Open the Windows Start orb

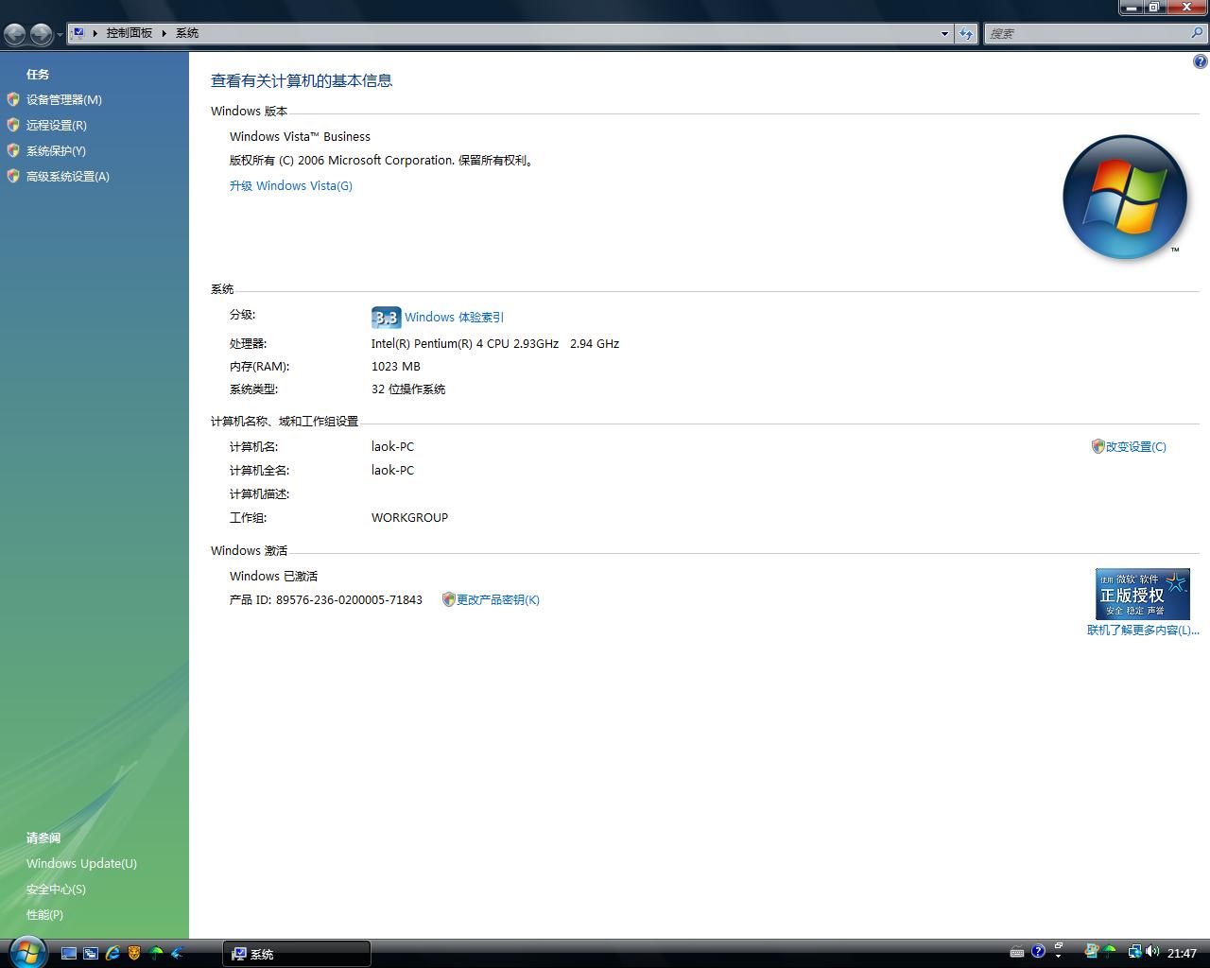pyautogui.click(x=26, y=950)
